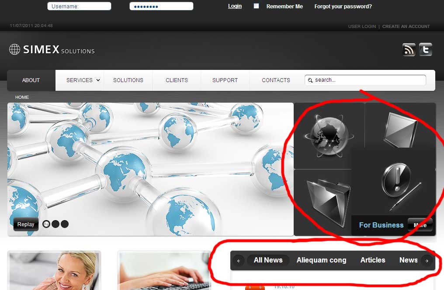
Task: Switch to the Aliequam cong tab
Action: [321, 260]
